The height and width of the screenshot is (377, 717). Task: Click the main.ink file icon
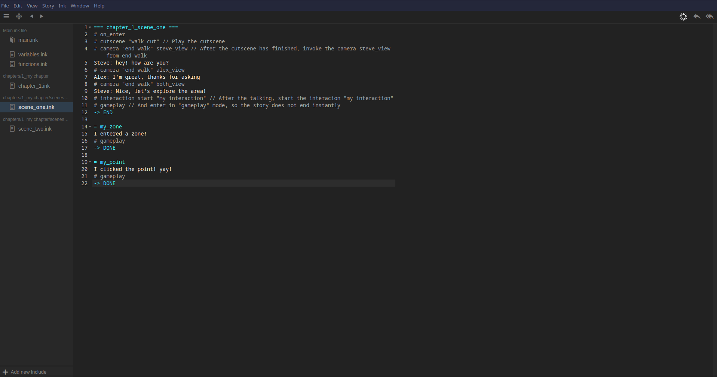12,40
